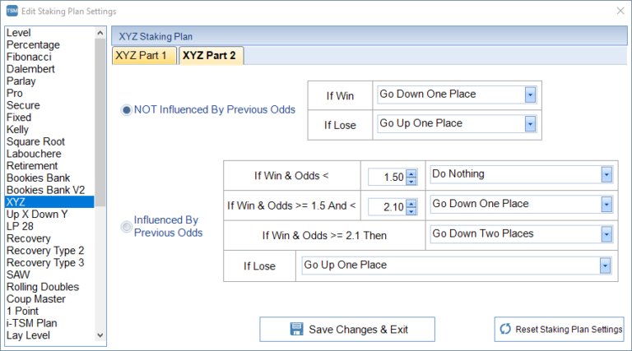Increase the 1.50 odds spinner value
This screenshot has height=351, width=632.
click(x=411, y=171)
